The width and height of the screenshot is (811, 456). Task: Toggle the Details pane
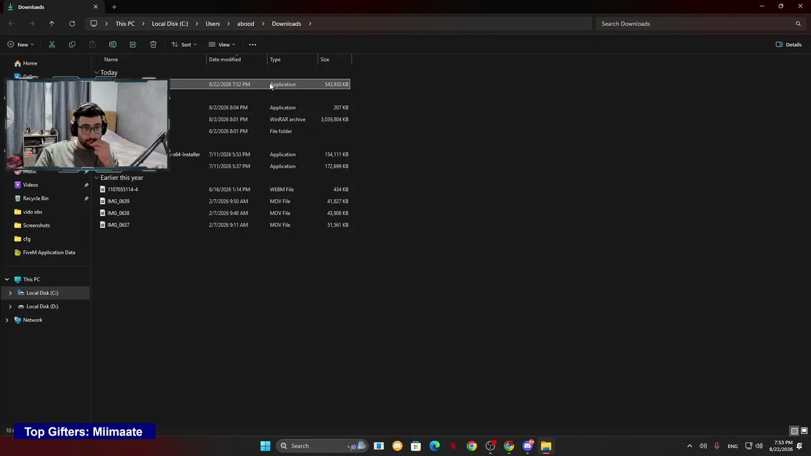pyautogui.click(x=789, y=44)
